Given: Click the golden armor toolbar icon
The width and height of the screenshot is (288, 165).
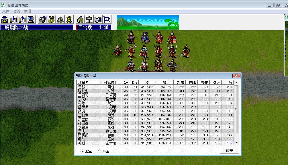Looking at the screenshot, I should tap(69, 20).
